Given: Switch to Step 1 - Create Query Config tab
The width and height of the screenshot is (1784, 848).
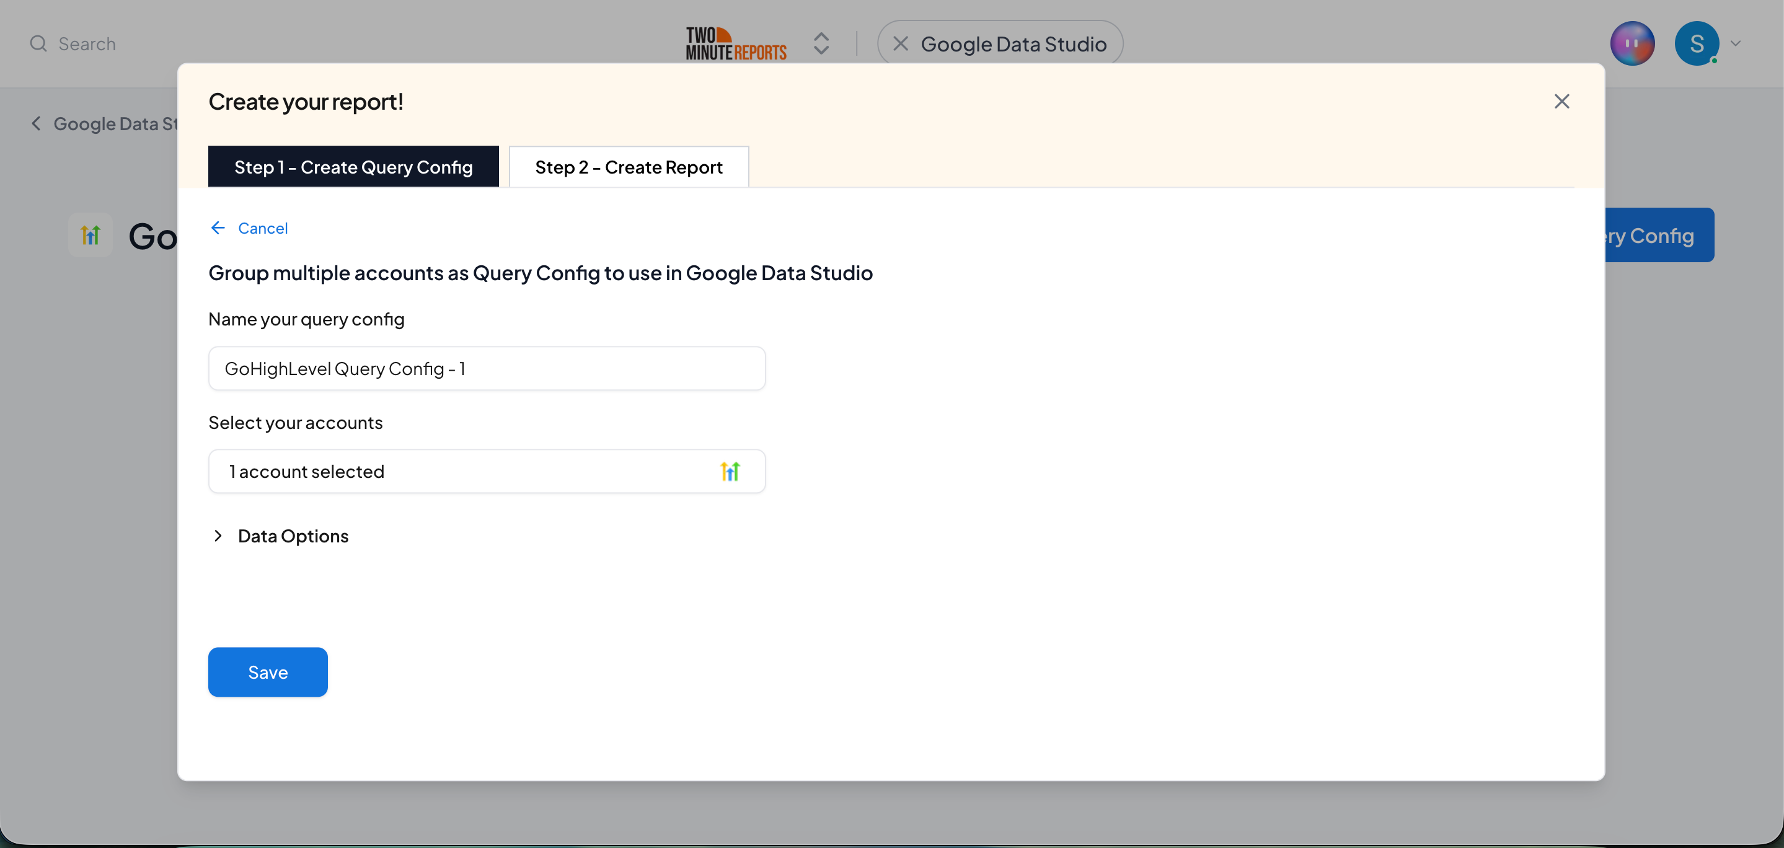Looking at the screenshot, I should (x=353, y=166).
